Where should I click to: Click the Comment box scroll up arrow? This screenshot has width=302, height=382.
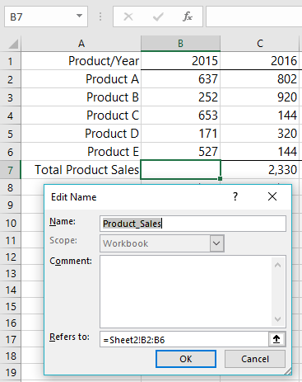tap(277, 265)
